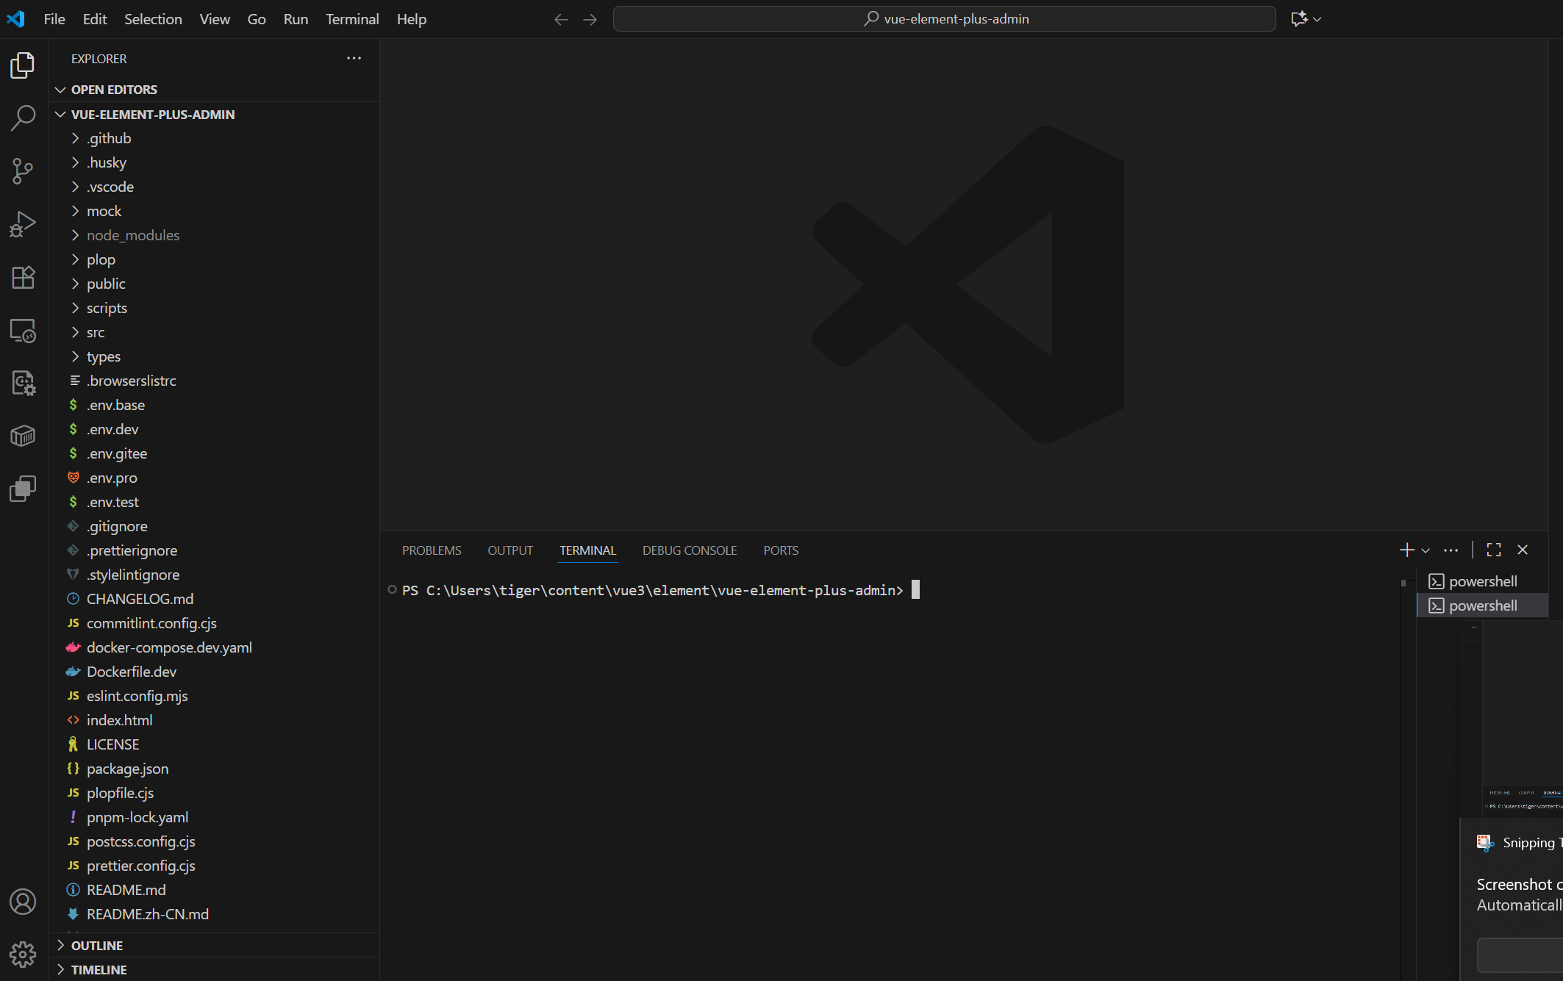Switch to the PORTS tab
Screen dimensions: 1563x981
pyautogui.click(x=781, y=550)
